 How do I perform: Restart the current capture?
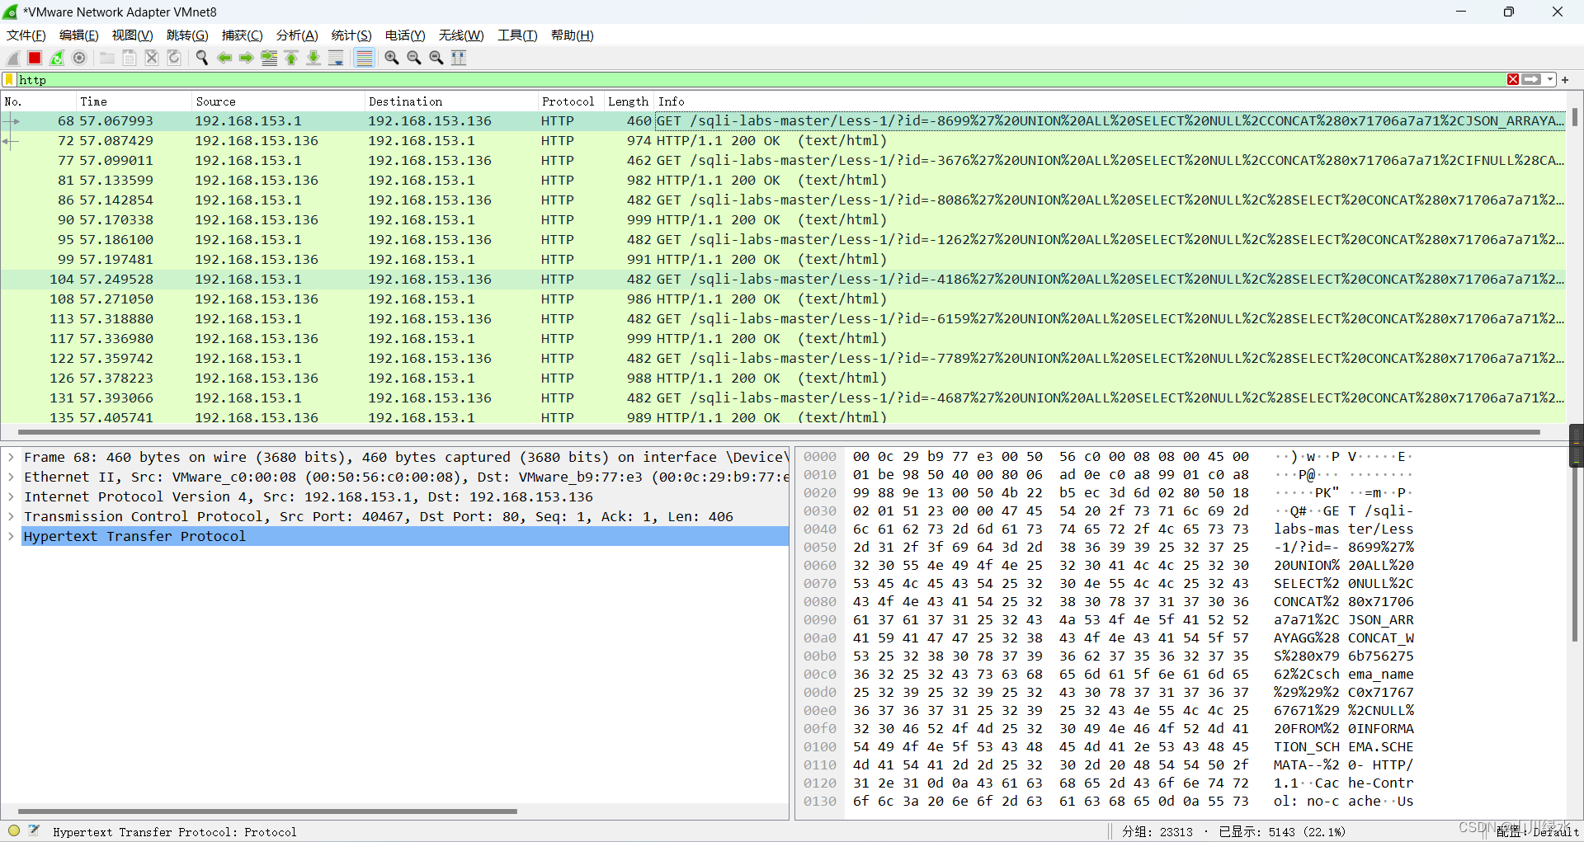pos(57,58)
